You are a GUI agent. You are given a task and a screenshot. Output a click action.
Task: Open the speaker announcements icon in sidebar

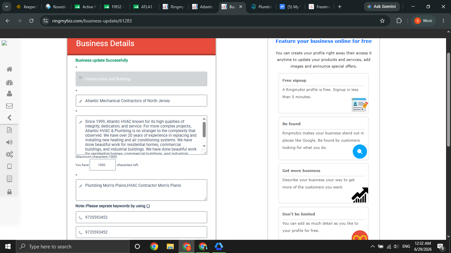[x=9, y=142]
